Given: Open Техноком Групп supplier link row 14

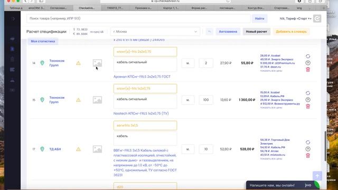Looking at the screenshot, I should click(x=57, y=63).
